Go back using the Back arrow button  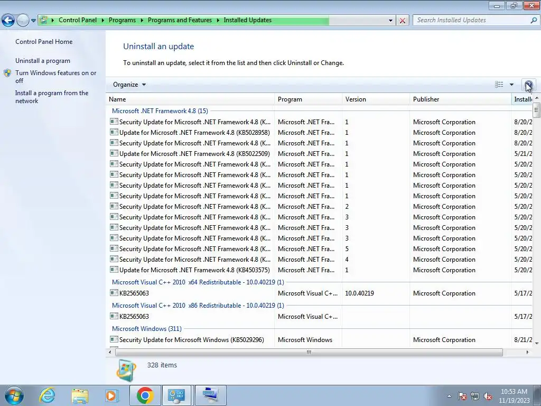pos(8,21)
